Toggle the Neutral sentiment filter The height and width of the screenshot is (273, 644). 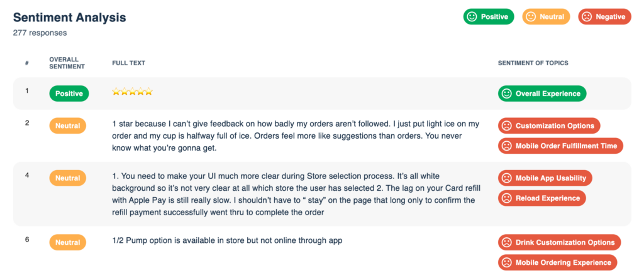(x=546, y=17)
